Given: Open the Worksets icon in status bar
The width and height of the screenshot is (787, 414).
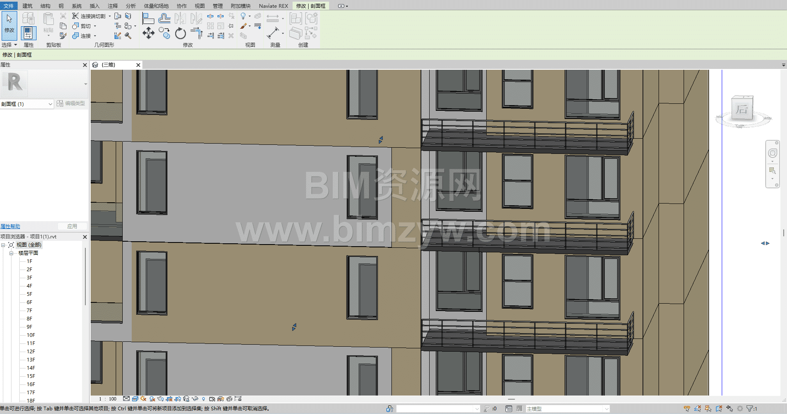Looking at the screenshot, I should coord(390,409).
